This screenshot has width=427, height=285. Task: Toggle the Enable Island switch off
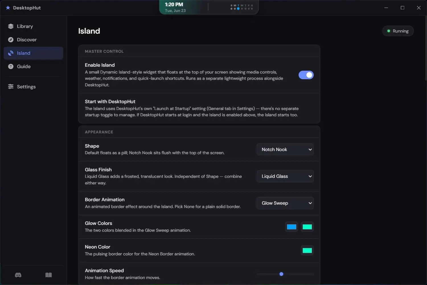coord(306,75)
